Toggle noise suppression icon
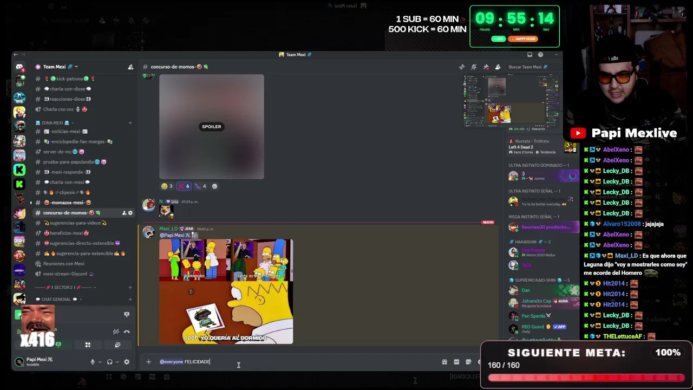 click(x=116, y=331)
